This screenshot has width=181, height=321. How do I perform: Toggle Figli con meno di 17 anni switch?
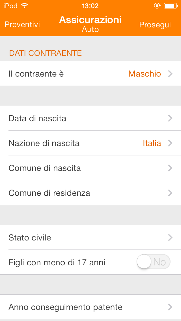153,262
